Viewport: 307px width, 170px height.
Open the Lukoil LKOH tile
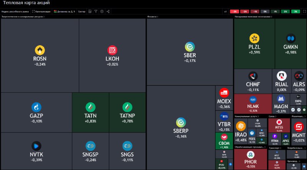click(x=112, y=56)
